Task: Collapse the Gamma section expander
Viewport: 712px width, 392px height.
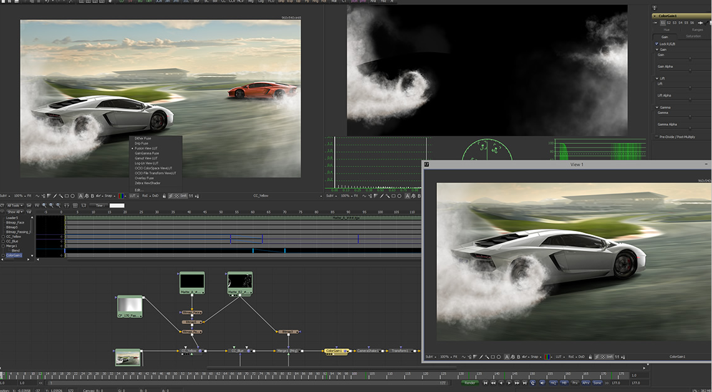Action: coord(657,107)
